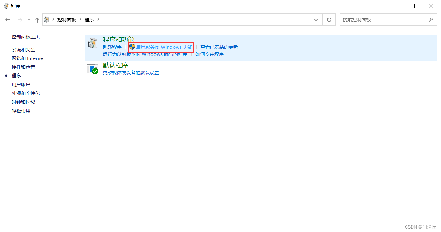
Task: Click the Default Programs icon
Action: tap(92, 69)
